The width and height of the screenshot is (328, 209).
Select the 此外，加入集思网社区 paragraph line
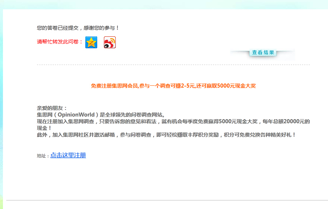tap(166, 135)
